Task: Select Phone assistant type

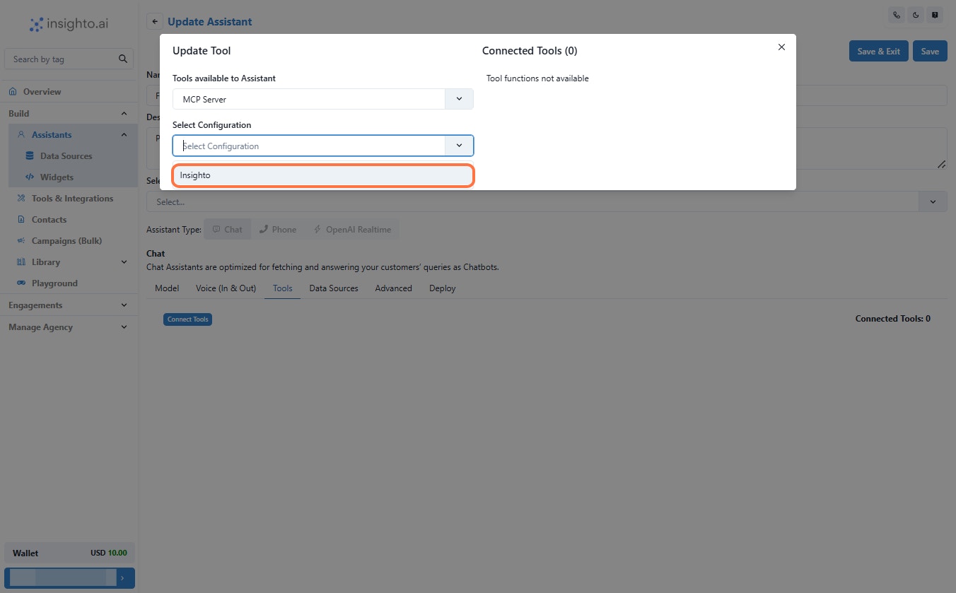Action: [277, 230]
